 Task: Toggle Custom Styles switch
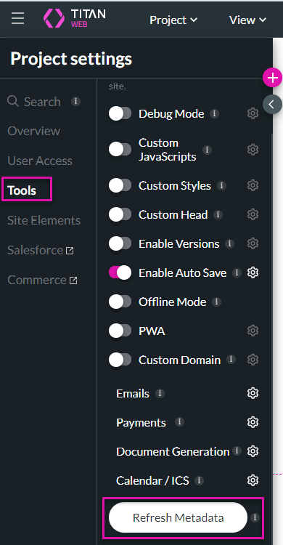click(120, 185)
